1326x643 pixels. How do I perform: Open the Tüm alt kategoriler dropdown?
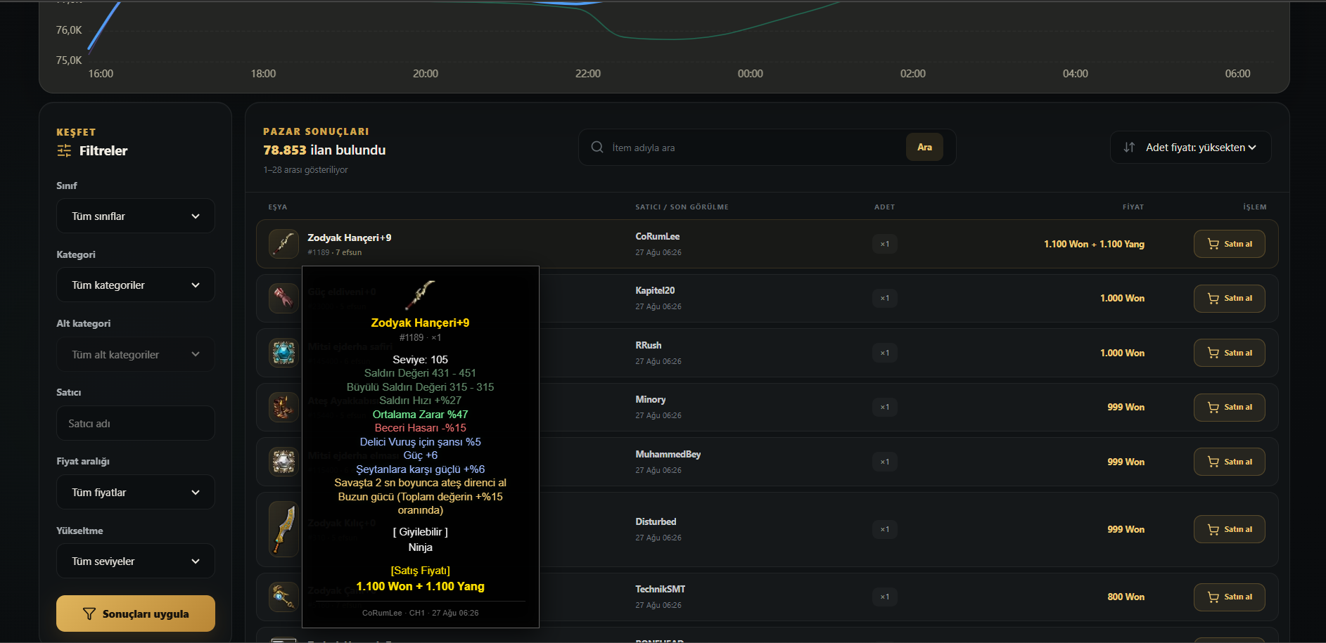point(136,354)
